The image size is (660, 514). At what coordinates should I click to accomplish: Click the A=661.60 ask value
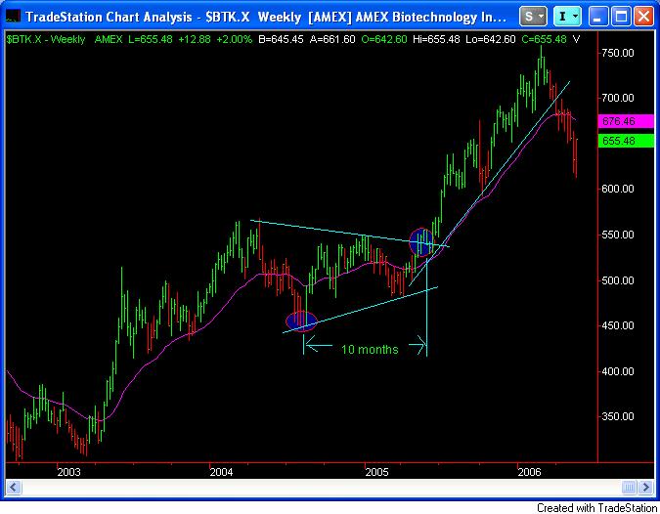(x=332, y=39)
